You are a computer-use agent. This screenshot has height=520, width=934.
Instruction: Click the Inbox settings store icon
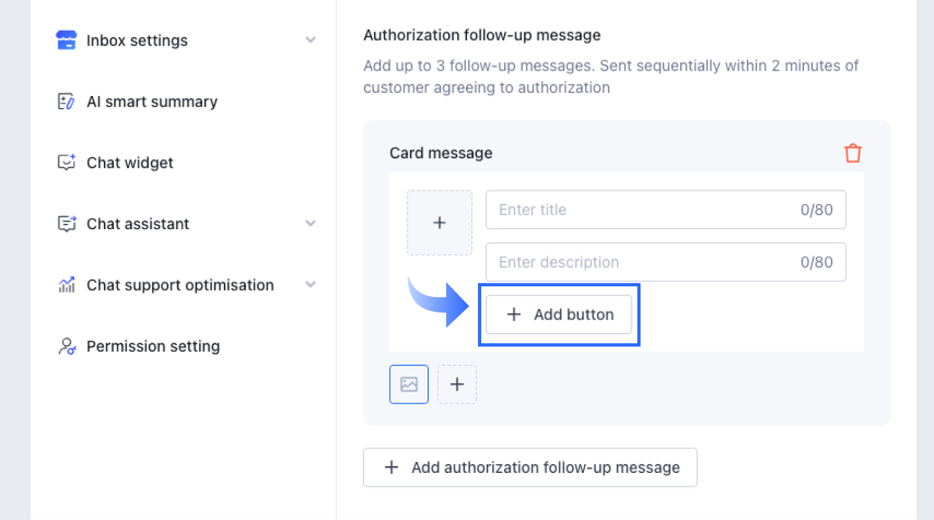[x=66, y=40]
